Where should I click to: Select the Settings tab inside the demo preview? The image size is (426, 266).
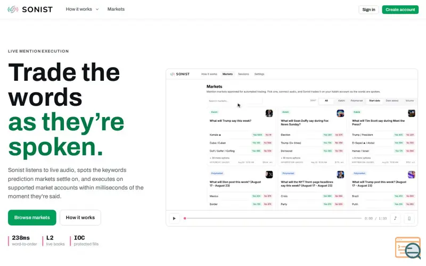(x=259, y=74)
